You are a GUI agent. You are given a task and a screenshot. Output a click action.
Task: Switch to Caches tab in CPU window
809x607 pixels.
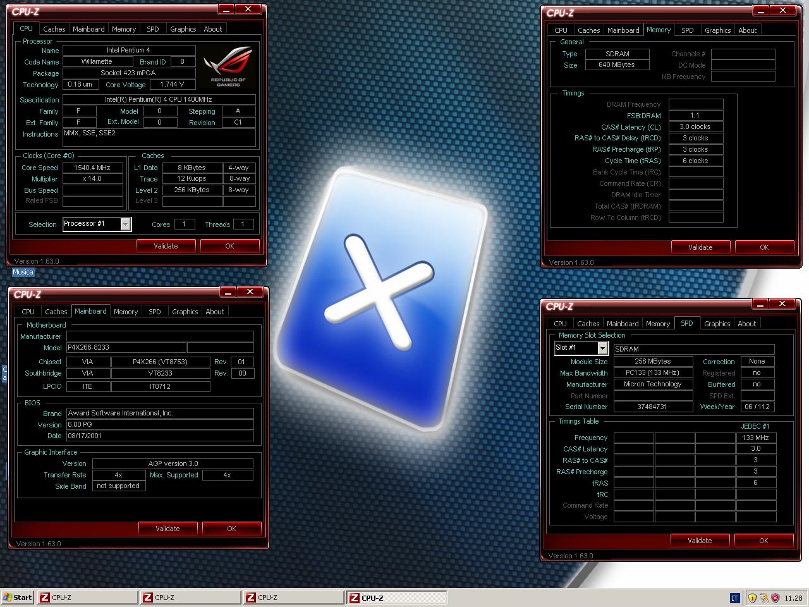click(x=54, y=29)
